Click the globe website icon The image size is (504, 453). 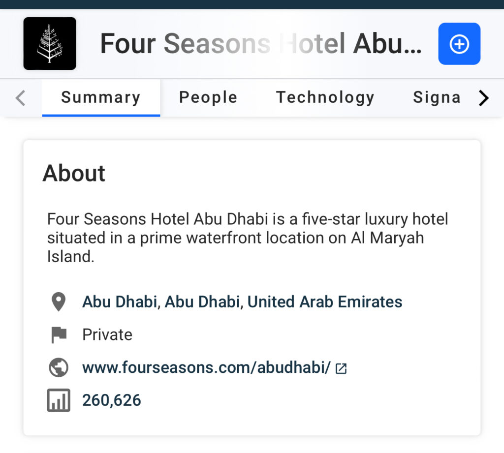click(x=59, y=367)
